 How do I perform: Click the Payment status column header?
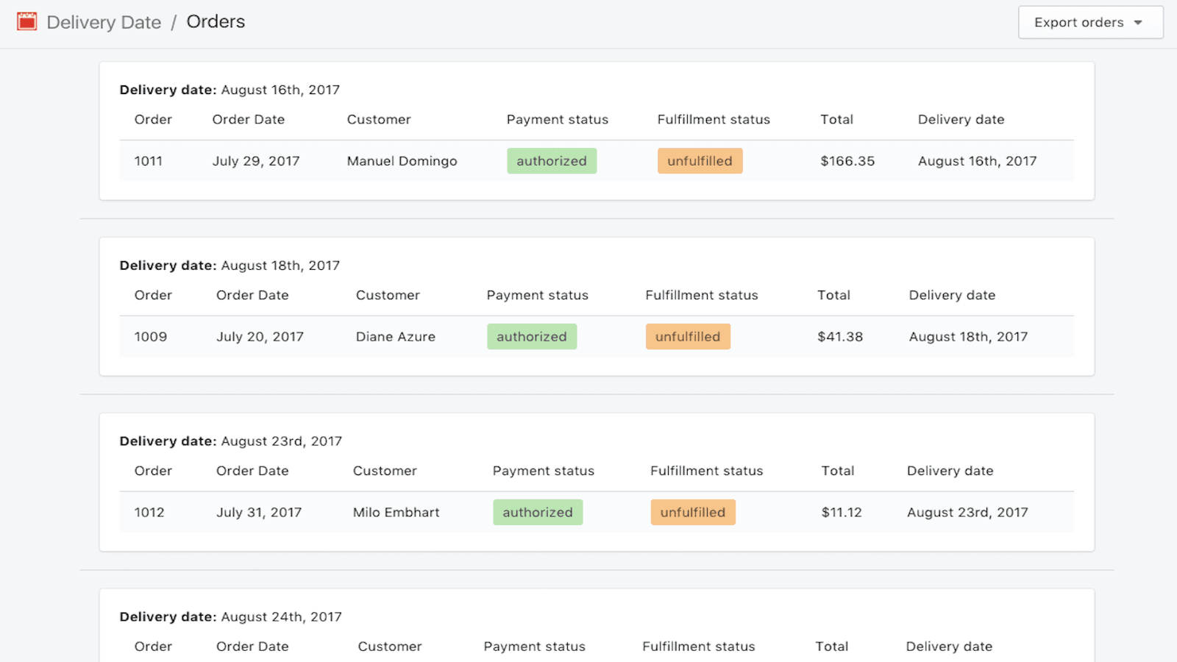click(557, 119)
